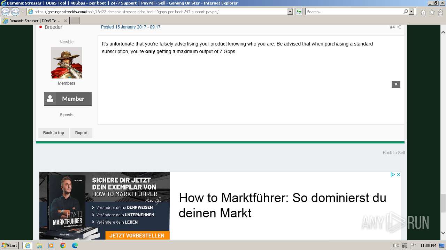Click the scrollbar down arrow

tap(443, 233)
